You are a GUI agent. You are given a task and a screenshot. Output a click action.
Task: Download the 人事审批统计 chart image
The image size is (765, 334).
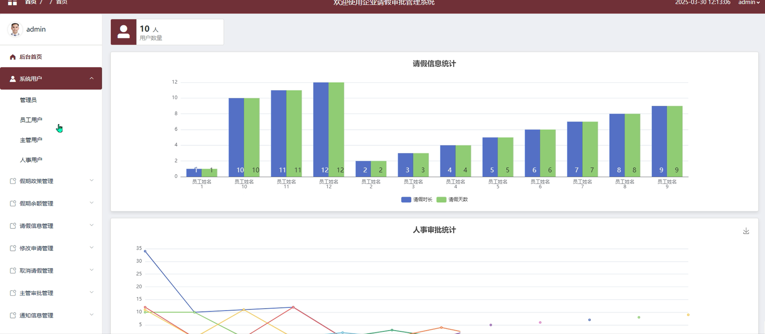(x=746, y=231)
